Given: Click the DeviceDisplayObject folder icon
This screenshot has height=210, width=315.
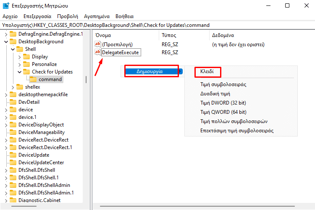Looking at the screenshot, I should [x=13, y=125].
